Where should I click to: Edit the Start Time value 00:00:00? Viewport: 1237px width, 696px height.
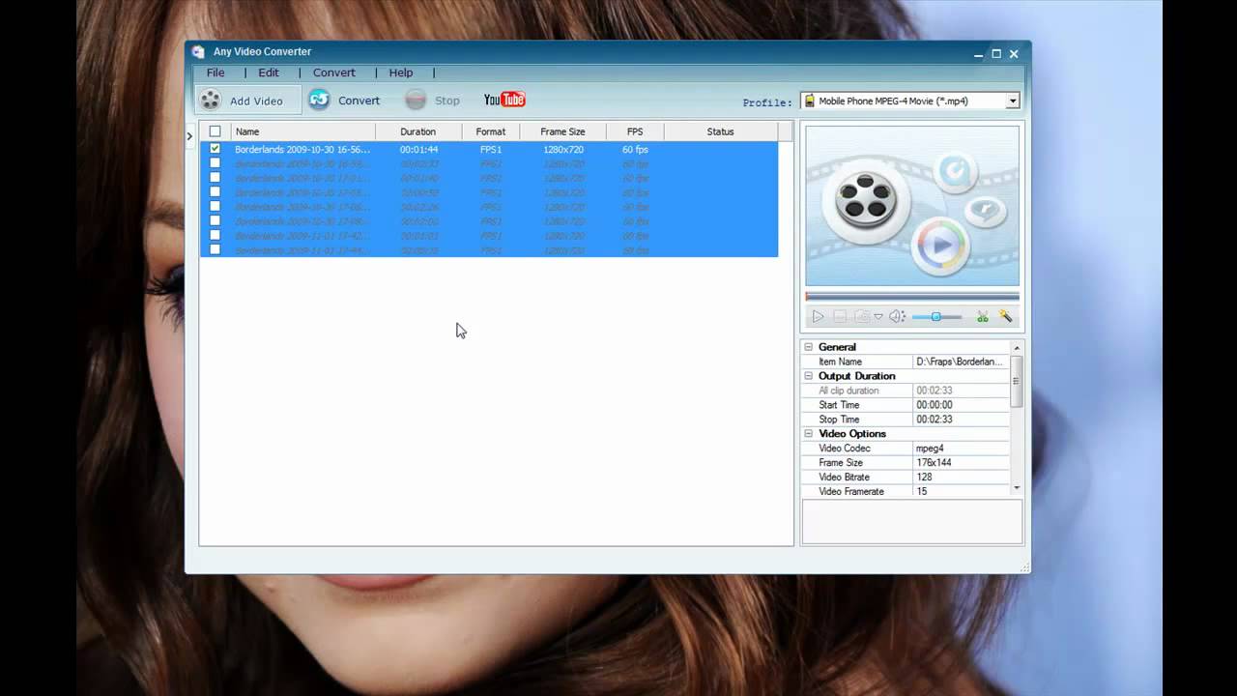961,405
